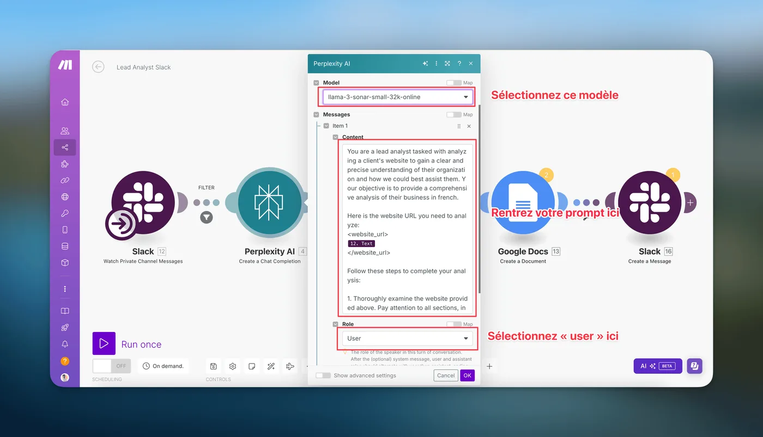The width and height of the screenshot is (763, 437).
Task: Click the Auto-align magic wand icon
Action: [x=271, y=366]
